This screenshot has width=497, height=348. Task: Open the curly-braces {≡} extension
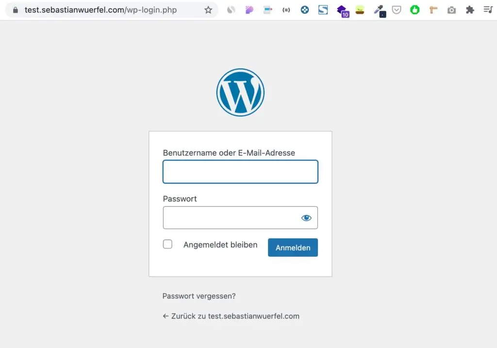[x=286, y=10]
